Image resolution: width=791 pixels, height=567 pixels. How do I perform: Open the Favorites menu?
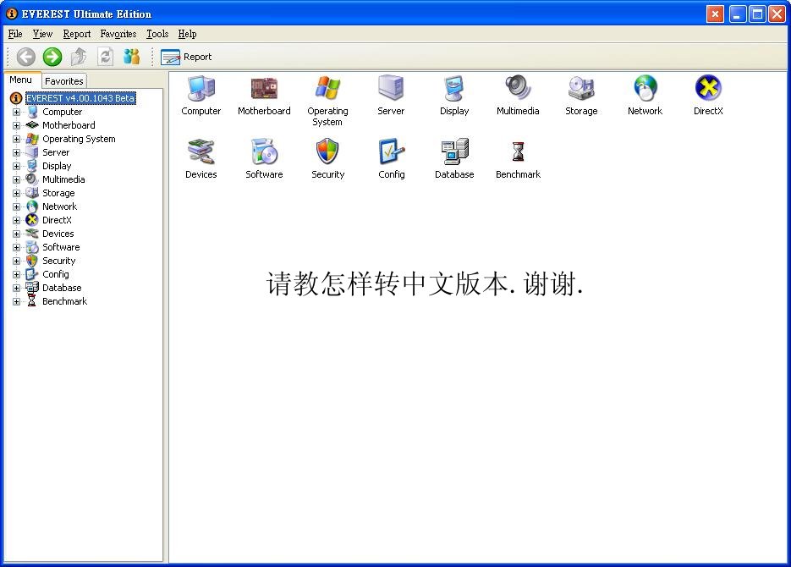(118, 34)
